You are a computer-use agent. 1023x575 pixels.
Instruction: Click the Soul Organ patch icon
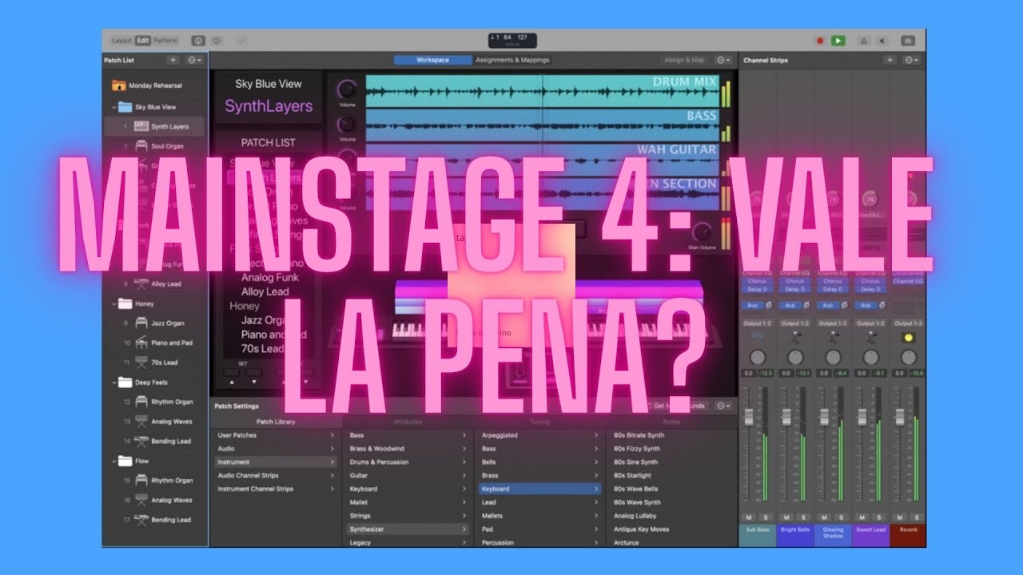pos(141,146)
